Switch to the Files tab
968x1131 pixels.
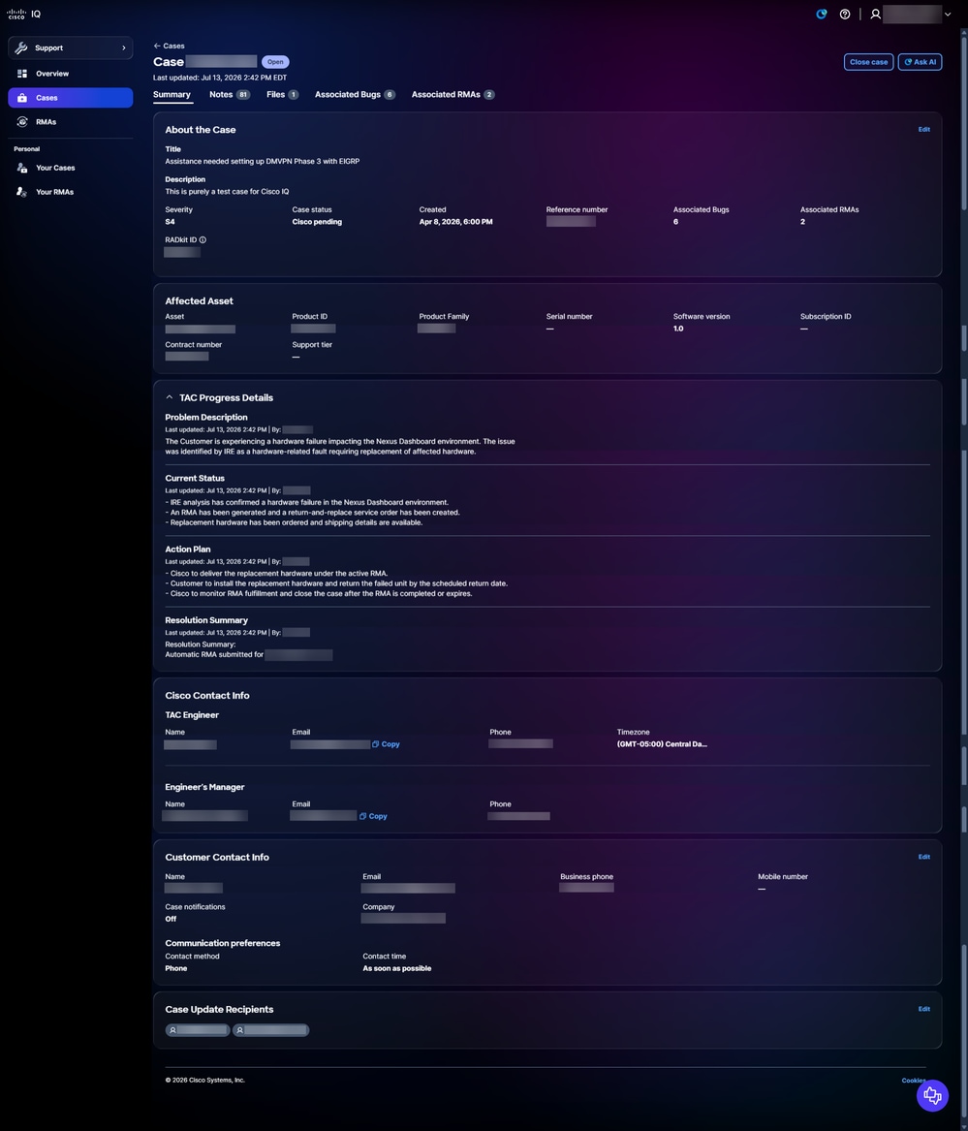click(282, 94)
